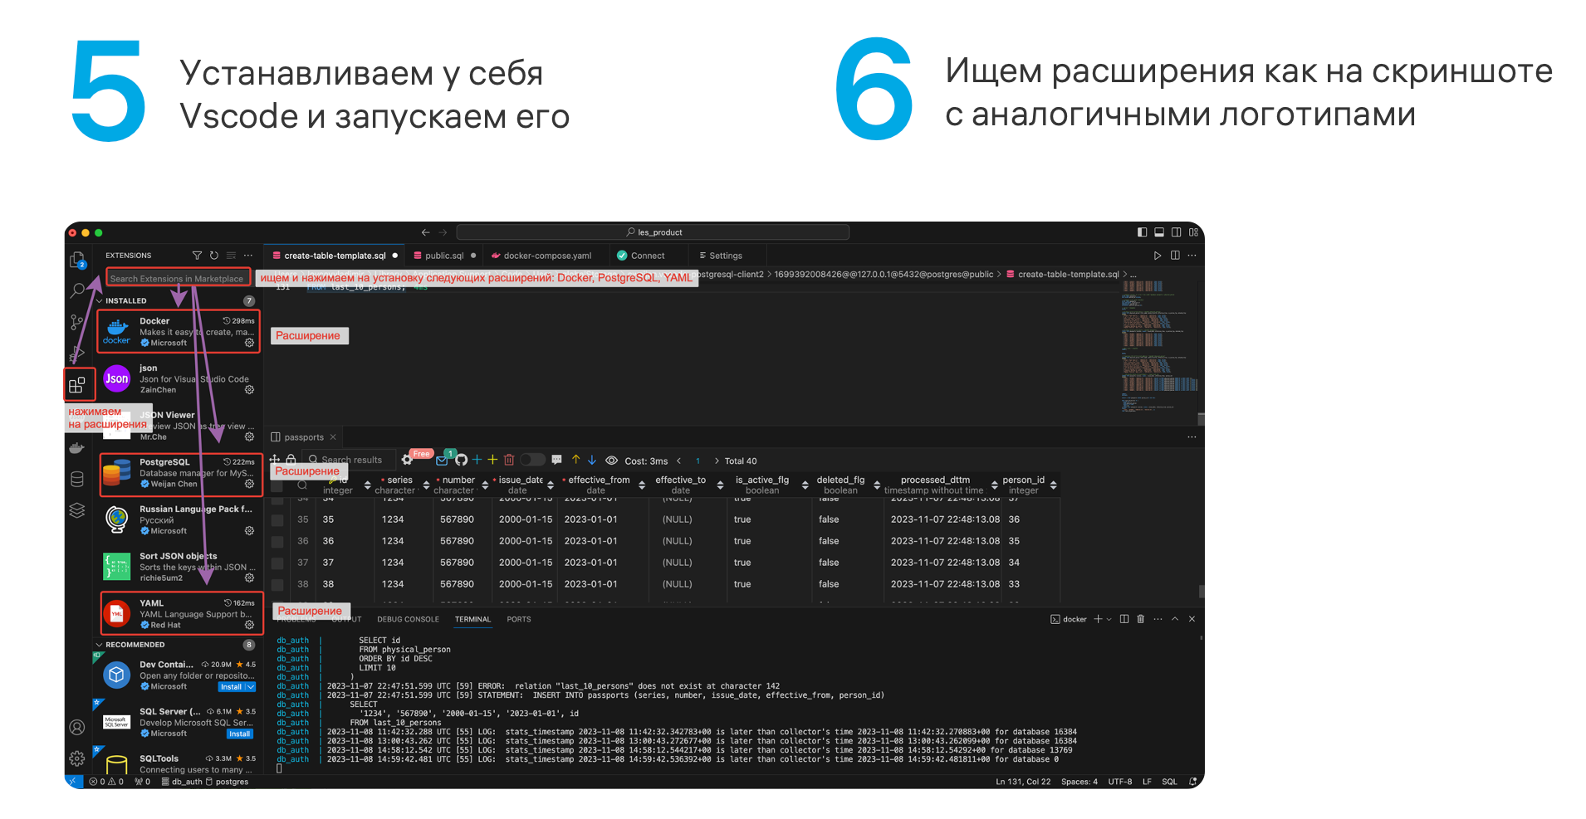Image resolution: width=1586 pixels, height=819 pixels.
Task: Open the Settings editor tab
Action: pyautogui.click(x=726, y=256)
